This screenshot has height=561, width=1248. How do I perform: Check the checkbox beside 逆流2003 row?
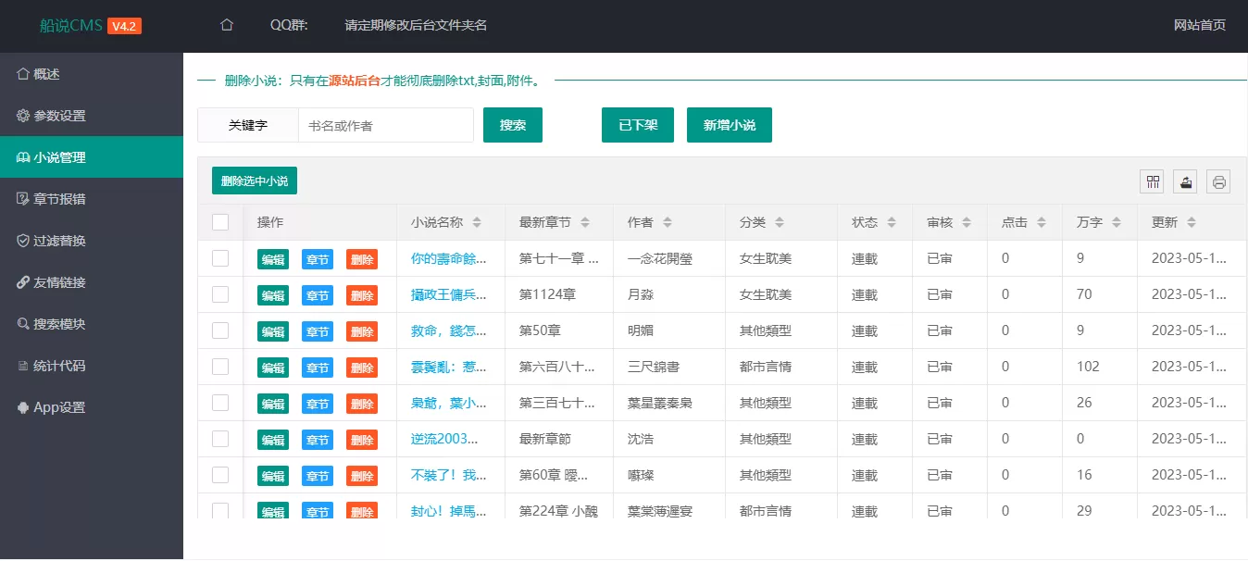tap(220, 439)
